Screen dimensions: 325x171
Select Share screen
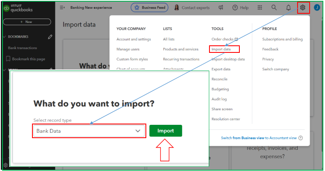pos(222,109)
